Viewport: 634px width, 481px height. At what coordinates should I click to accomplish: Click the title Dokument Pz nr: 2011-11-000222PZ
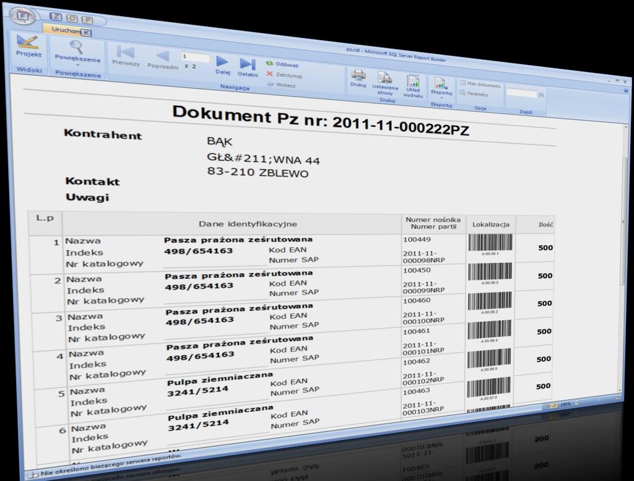321,121
